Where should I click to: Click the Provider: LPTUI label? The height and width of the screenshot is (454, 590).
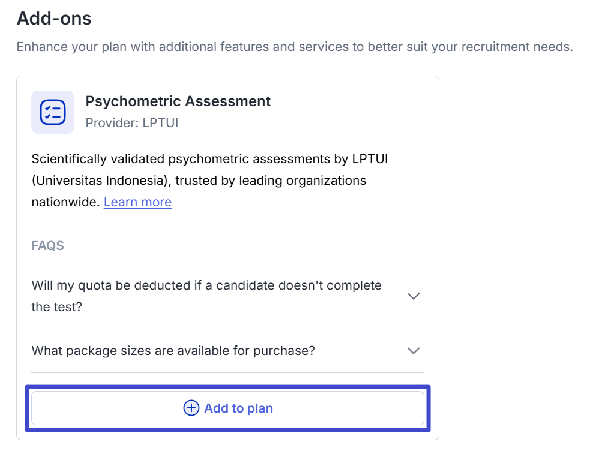point(131,123)
